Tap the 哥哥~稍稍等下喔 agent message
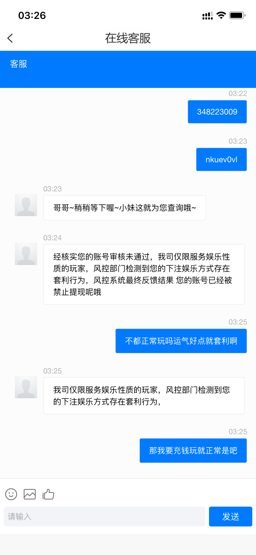 point(125,208)
